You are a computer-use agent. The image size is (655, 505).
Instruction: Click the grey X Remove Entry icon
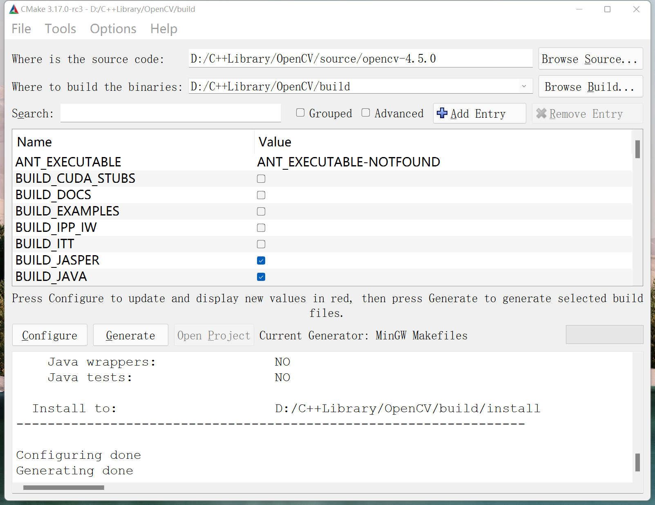tap(541, 113)
